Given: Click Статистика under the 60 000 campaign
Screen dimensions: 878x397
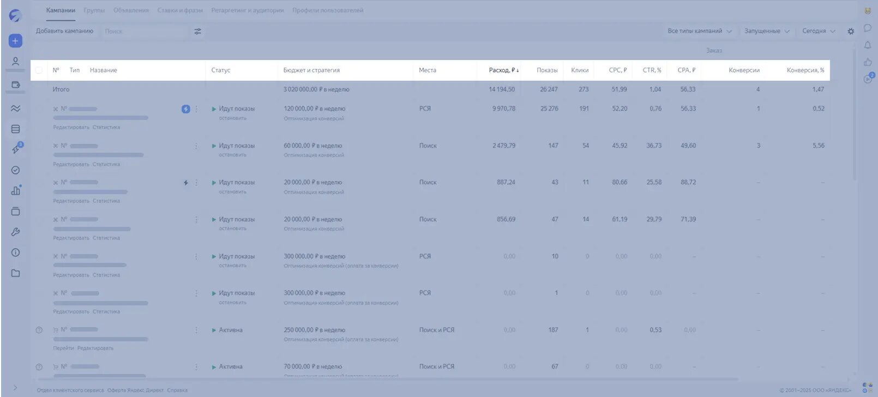Looking at the screenshot, I should coord(106,164).
